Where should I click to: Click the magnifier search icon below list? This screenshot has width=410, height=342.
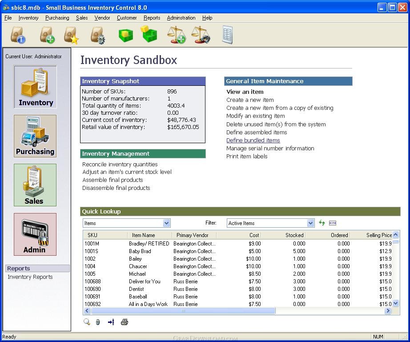[87, 322]
